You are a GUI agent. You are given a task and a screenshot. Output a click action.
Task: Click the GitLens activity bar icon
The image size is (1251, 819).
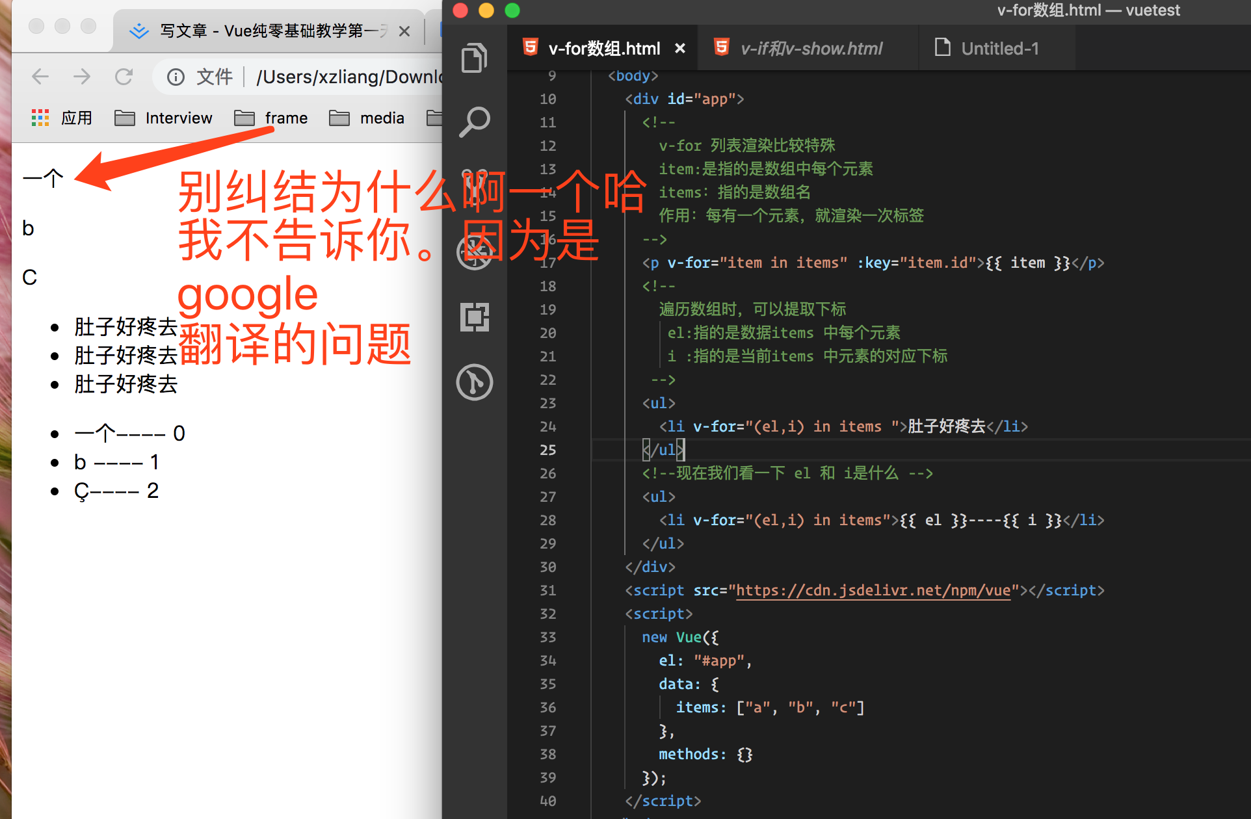474,382
